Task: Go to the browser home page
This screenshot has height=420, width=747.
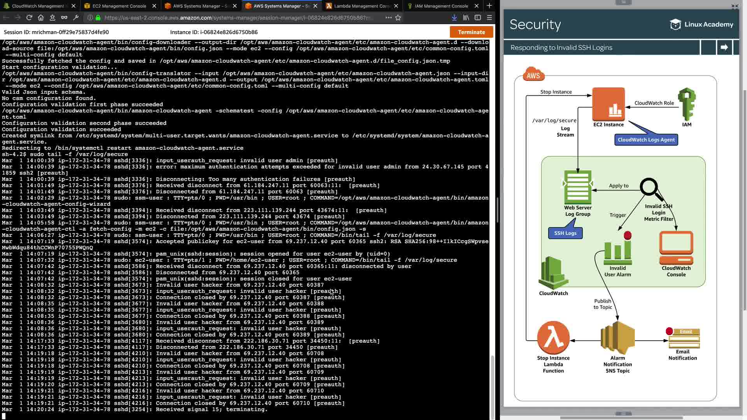Action: (41, 17)
